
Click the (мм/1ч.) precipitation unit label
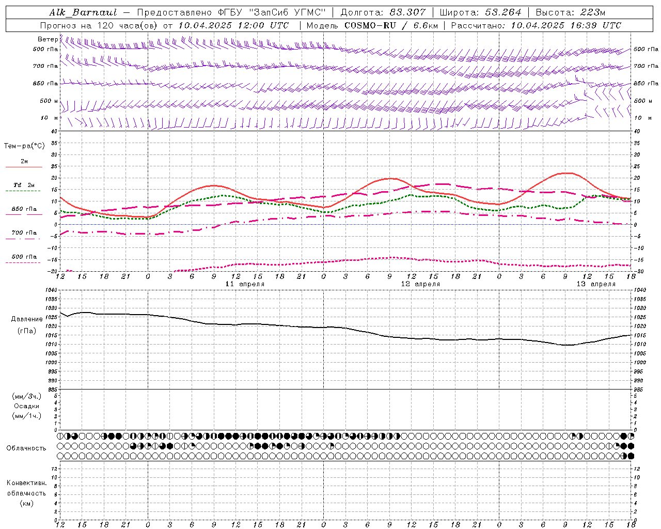27,416
